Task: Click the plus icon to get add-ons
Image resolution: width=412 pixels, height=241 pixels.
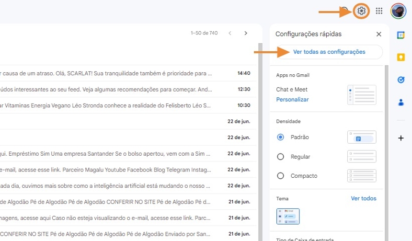Action: tap(401, 138)
